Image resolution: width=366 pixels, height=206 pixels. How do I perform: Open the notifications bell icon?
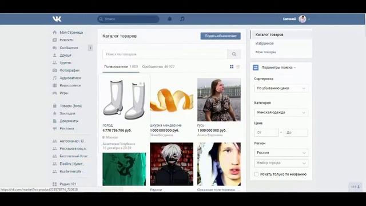pos(170,19)
